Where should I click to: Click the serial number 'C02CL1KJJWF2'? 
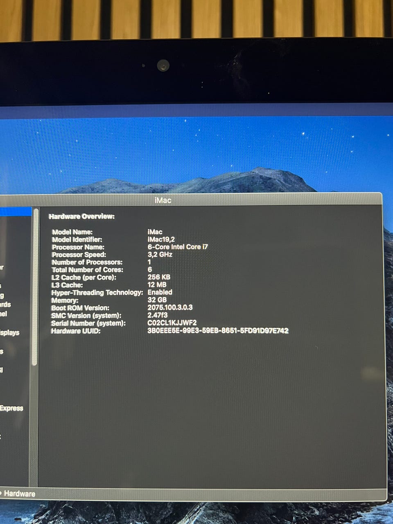(172, 323)
